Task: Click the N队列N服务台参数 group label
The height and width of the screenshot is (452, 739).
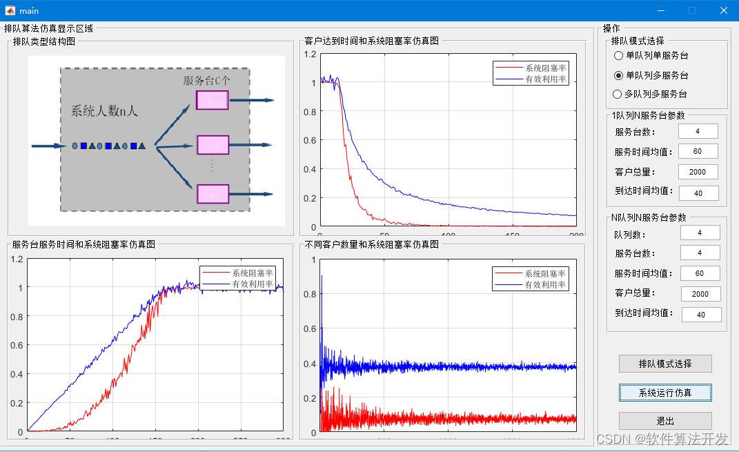Action: 649,218
